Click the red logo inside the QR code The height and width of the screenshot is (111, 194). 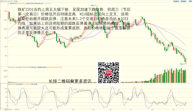(108, 73)
